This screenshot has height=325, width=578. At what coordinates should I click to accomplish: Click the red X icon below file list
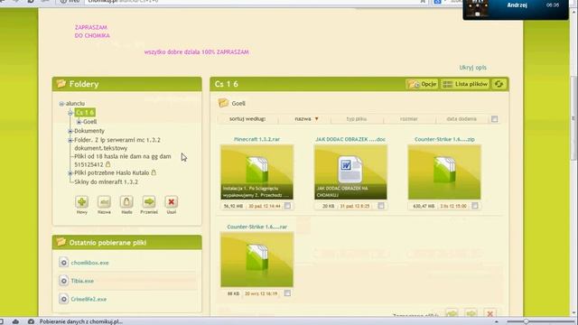(489, 313)
